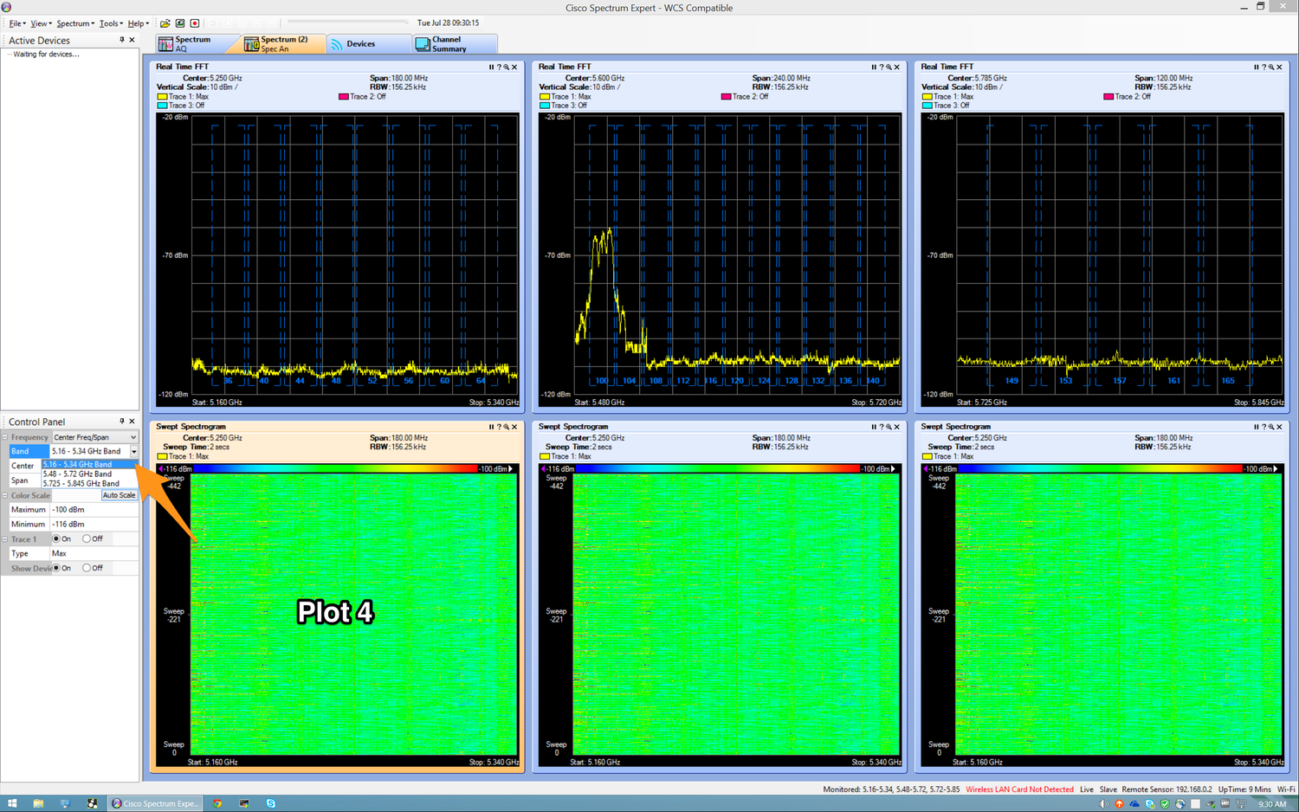Open the File menu
Viewport: 1299px width, 812px height.
coord(17,23)
